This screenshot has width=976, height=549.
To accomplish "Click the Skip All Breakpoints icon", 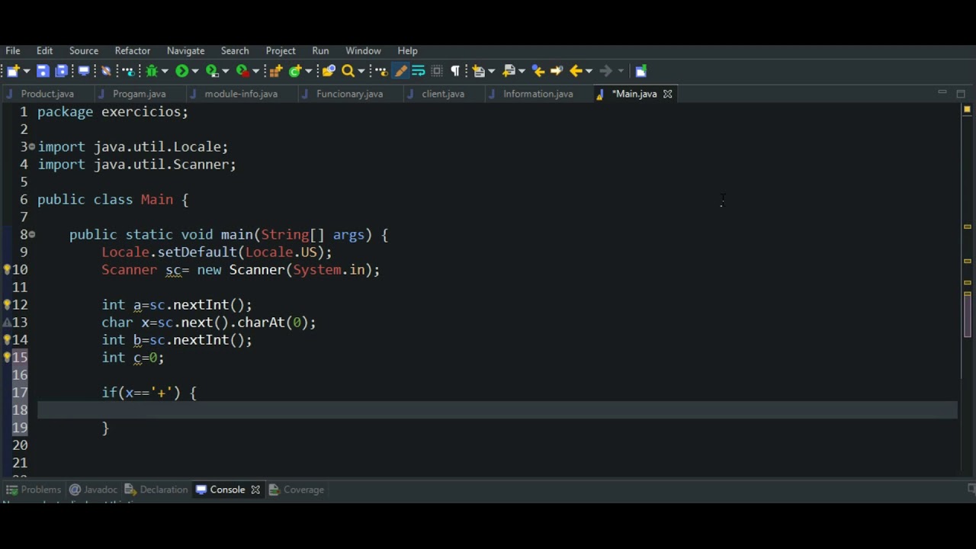I will [106, 71].
